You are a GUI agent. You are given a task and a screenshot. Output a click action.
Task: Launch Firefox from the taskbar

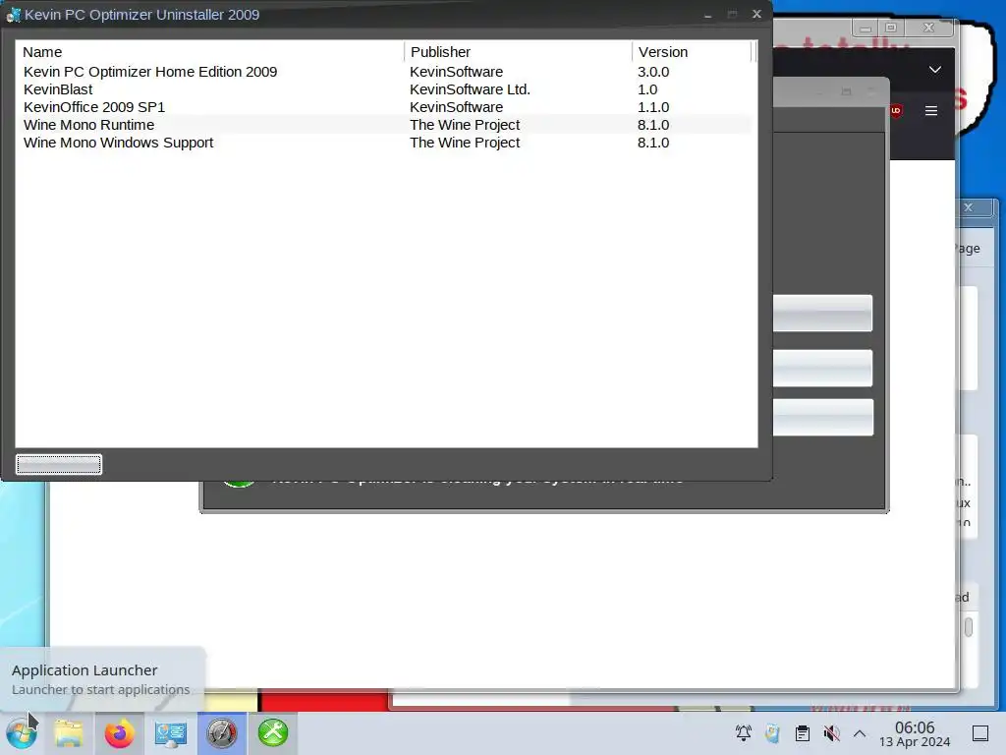coord(119,733)
